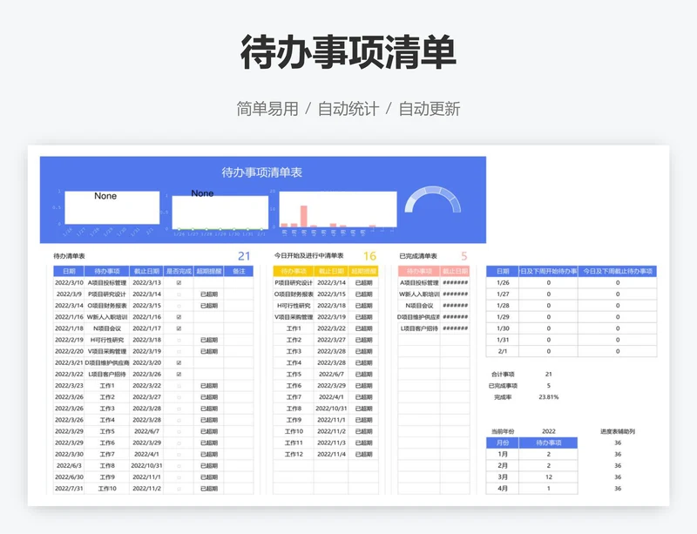Select the 备注 column header
Viewport: 697px width, 534px height.
point(239,271)
